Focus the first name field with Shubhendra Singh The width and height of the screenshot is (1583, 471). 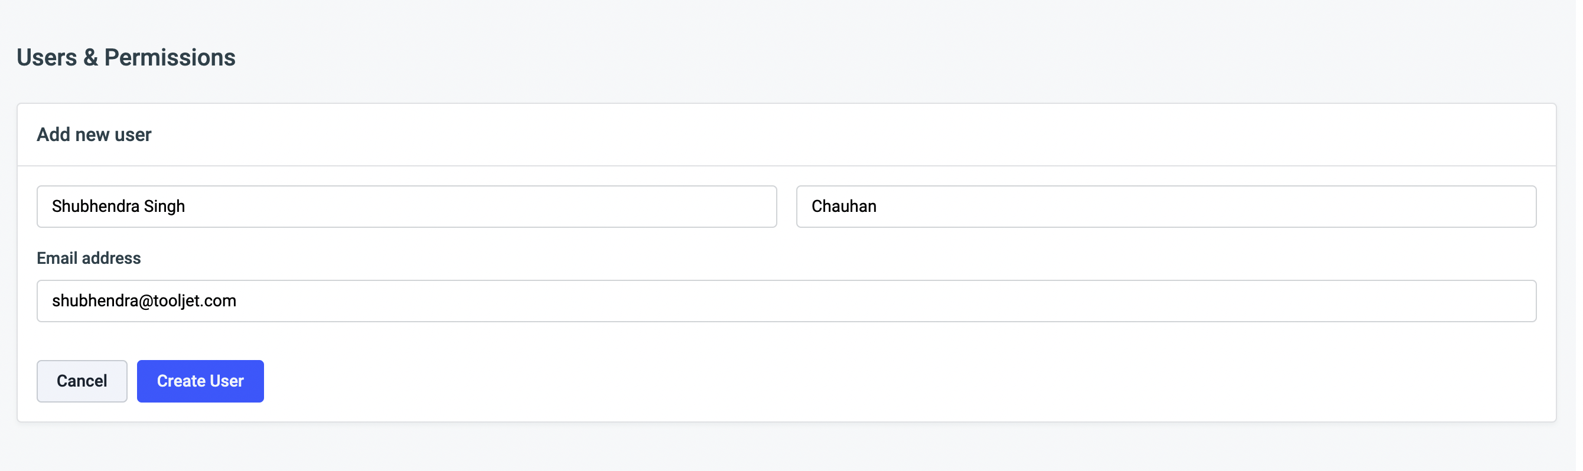point(406,207)
